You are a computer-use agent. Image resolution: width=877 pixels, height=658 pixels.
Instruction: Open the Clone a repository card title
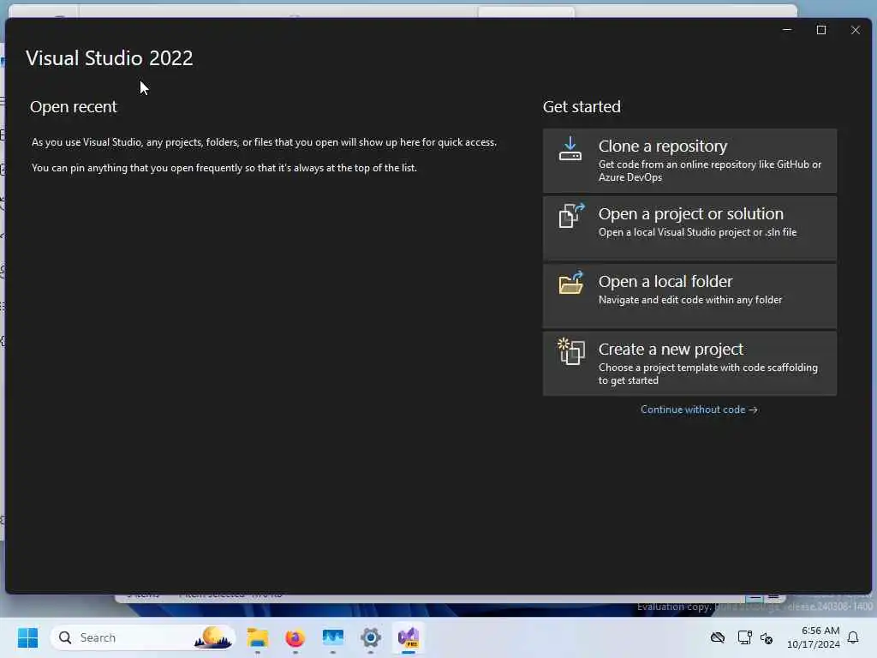click(x=662, y=146)
